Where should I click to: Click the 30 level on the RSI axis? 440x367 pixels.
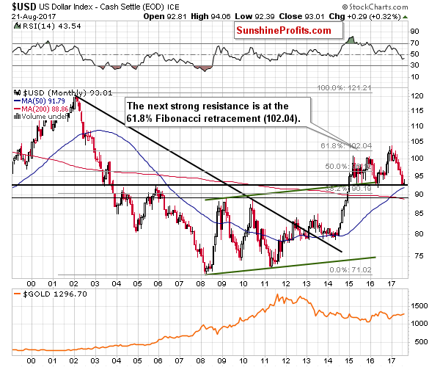coord(415,65)
